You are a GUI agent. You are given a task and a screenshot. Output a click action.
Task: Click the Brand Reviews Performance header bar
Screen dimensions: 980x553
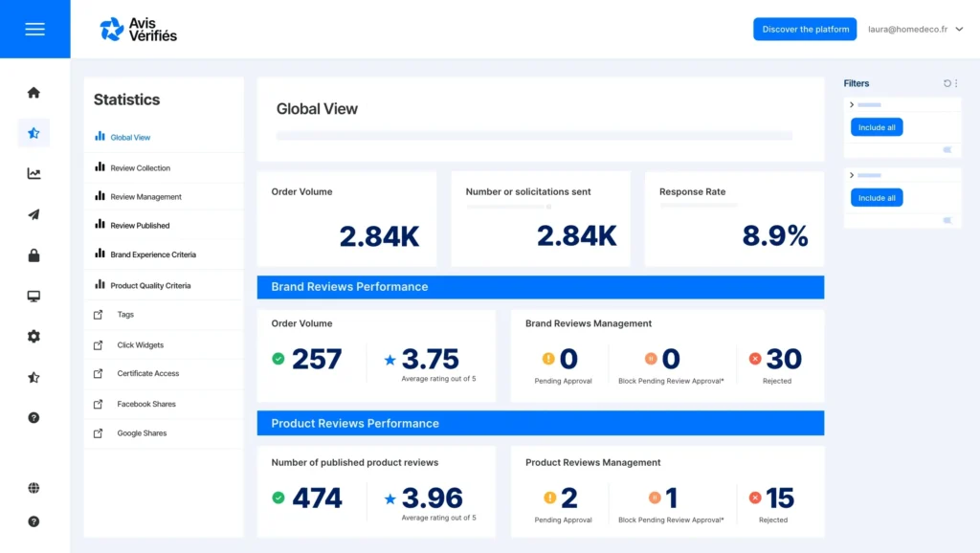coord(541,287)
